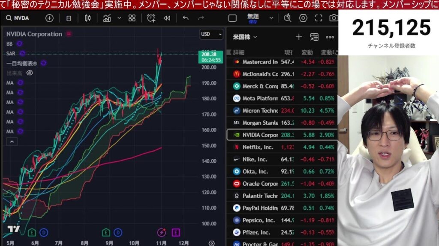
Task: Expand the layout dropdown chevron next to 無題
Action: click(271, 18)
